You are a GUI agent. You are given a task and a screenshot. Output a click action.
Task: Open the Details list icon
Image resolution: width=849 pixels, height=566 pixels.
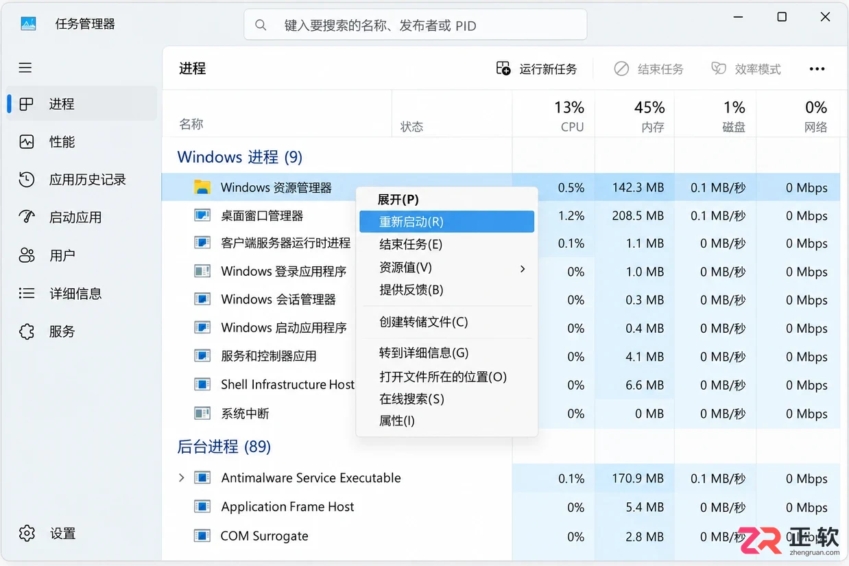click(x=26, y=294)
